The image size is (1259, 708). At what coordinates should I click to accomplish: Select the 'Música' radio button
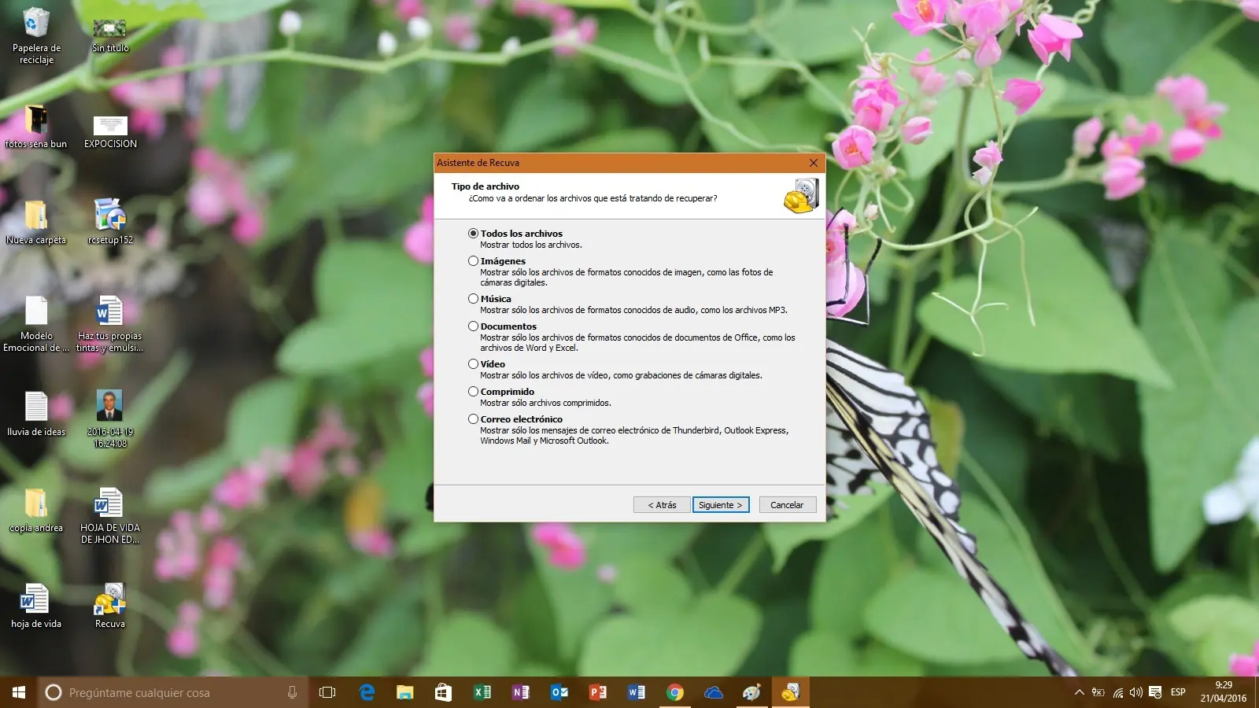click(x=473, y=299)
